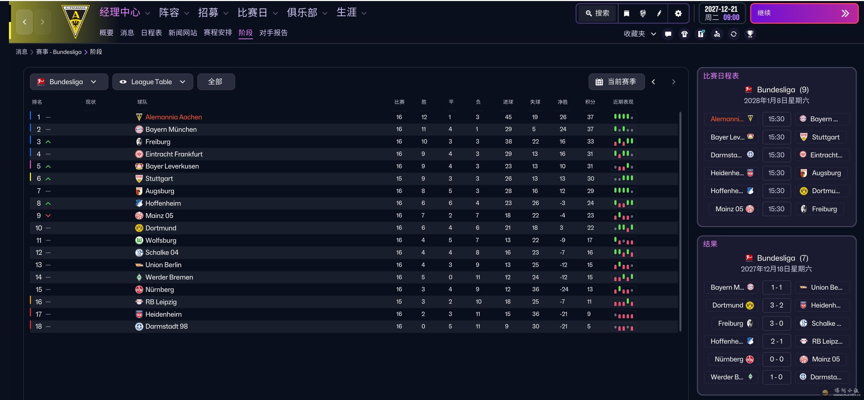
Task: Click Freiburg crest in league table
Action: tap(139, 142)
